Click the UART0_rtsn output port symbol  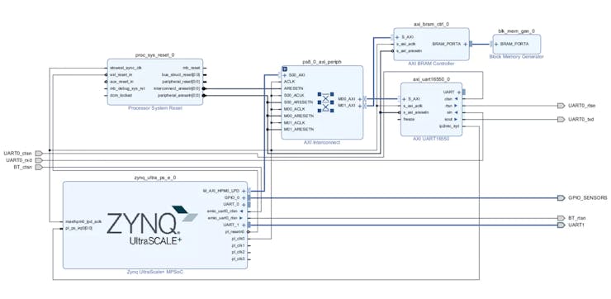561,106
